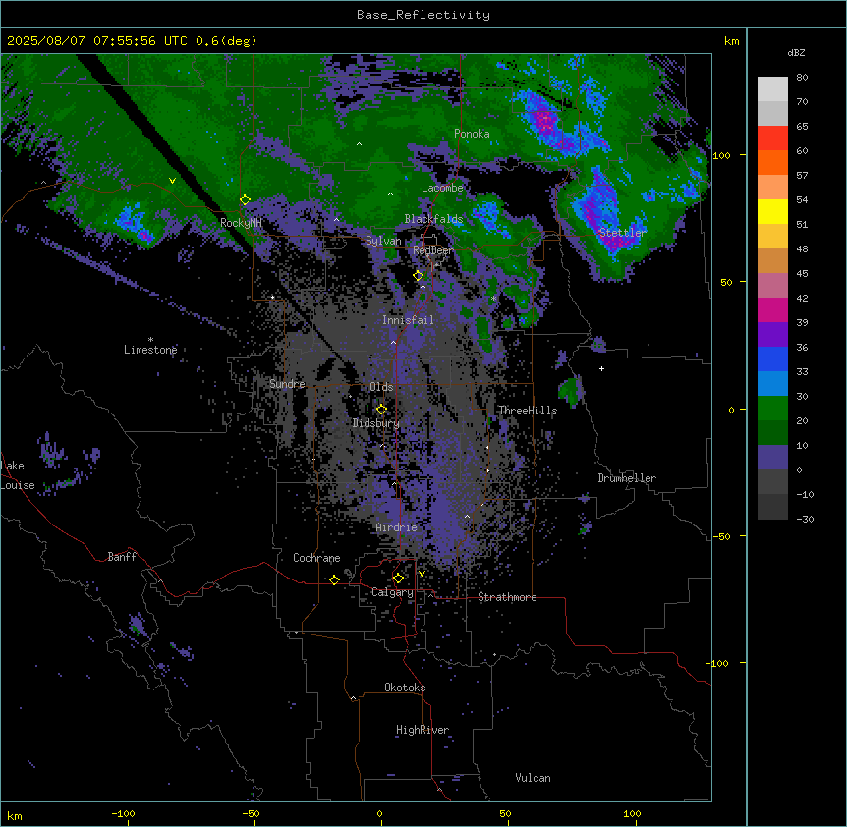Click the dark blue 33–36 dBZ legend swatch
847x827 pixels.
tap(772, 358)
